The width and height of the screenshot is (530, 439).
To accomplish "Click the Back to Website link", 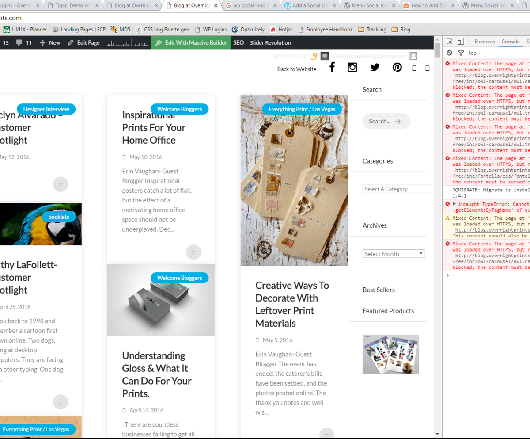I will (296, 69).
